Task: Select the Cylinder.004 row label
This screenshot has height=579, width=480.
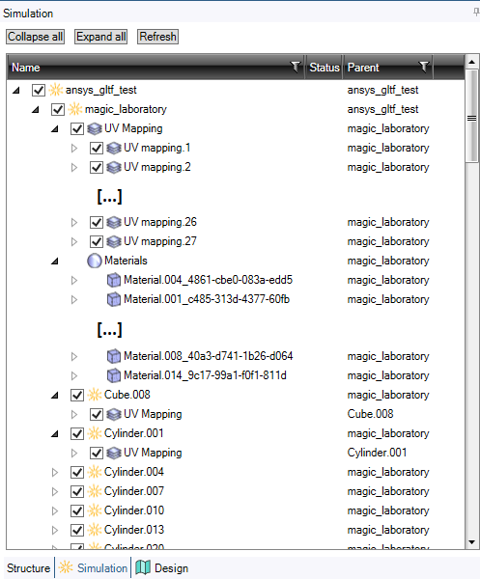Action: pos(134,472)
